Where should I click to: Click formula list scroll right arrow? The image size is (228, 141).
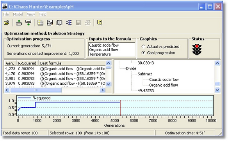tap(103, 90)
